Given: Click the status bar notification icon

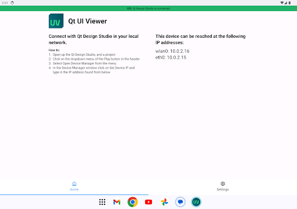Looking at the screenshot, I should [12, 3].
